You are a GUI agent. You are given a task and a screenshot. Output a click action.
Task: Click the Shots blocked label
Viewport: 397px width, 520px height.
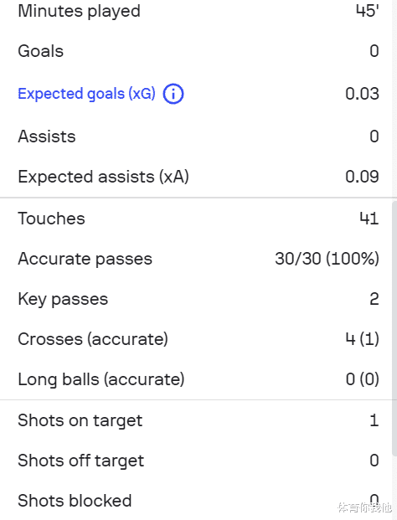click(75, 501)
